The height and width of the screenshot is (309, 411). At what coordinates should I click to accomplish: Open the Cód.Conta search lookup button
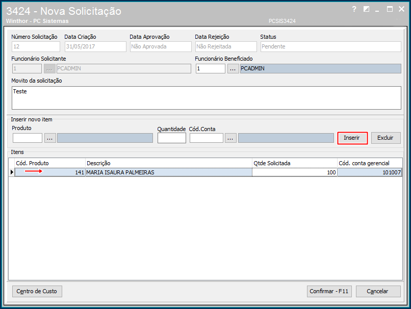point(230,138)
